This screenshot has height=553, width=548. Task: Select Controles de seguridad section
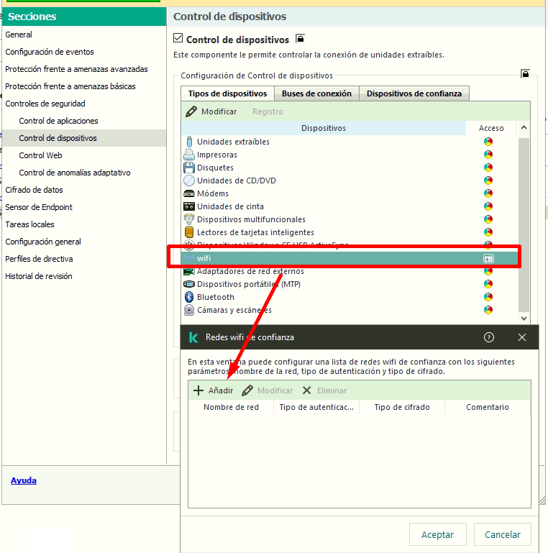pos(45,104)
